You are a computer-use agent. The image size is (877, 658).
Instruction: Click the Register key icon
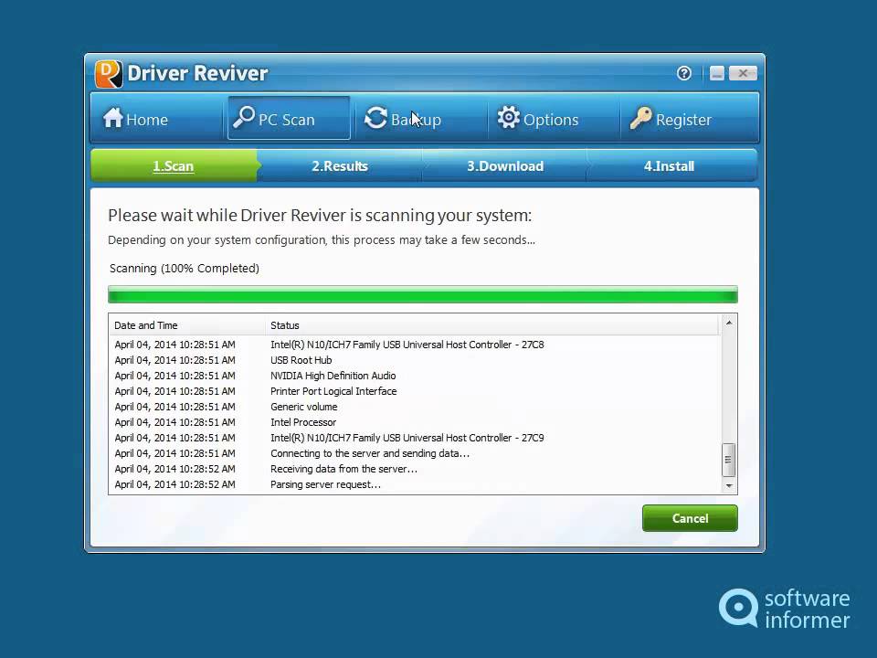click(x=641, y=118)
